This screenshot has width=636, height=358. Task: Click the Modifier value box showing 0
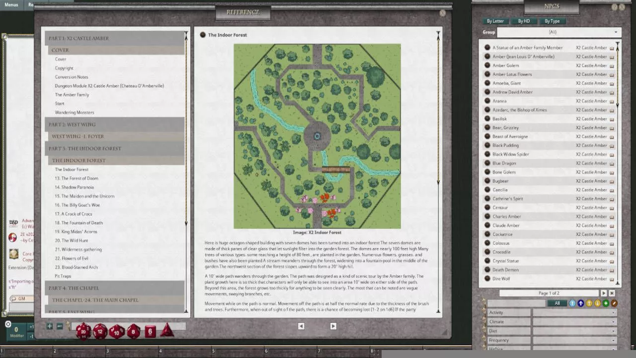pos(16,330)
